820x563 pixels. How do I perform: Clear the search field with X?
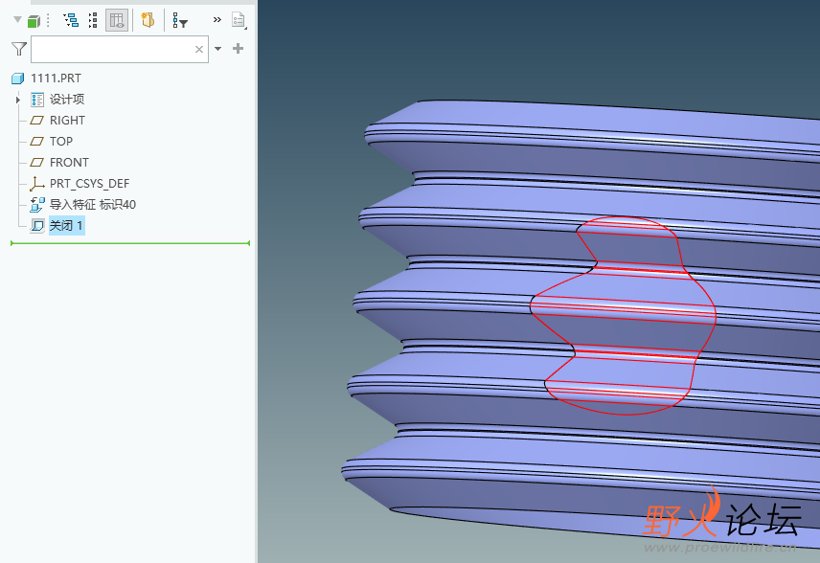click(199, 49)
